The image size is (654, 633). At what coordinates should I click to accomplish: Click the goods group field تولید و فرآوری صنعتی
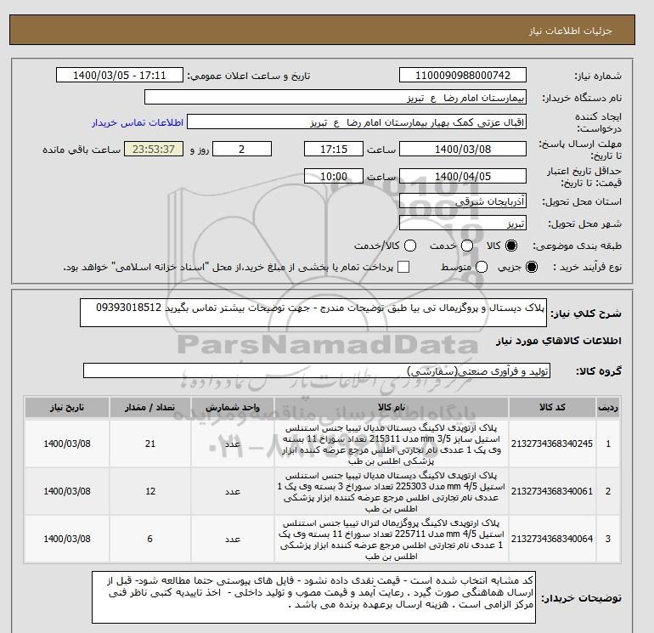(x=317, y=370)
